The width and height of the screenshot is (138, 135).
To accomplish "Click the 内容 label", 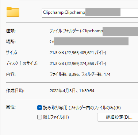I will click(x=11, y=74).
